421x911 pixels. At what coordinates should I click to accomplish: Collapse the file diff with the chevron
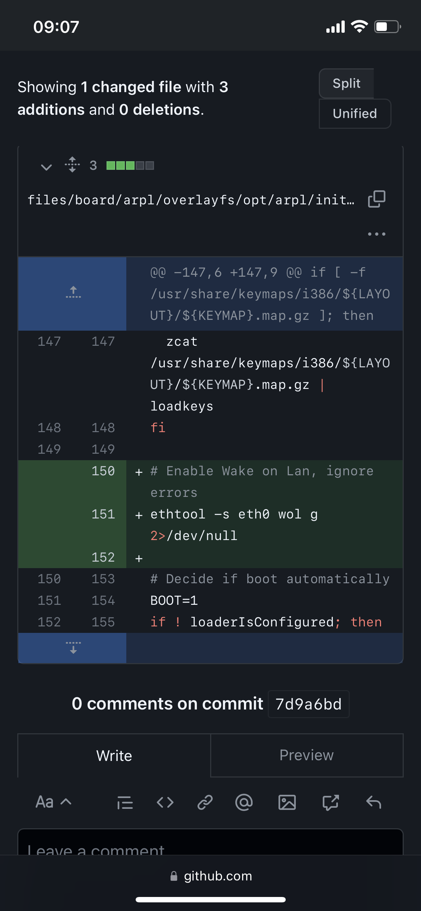(x=46, y=167)
